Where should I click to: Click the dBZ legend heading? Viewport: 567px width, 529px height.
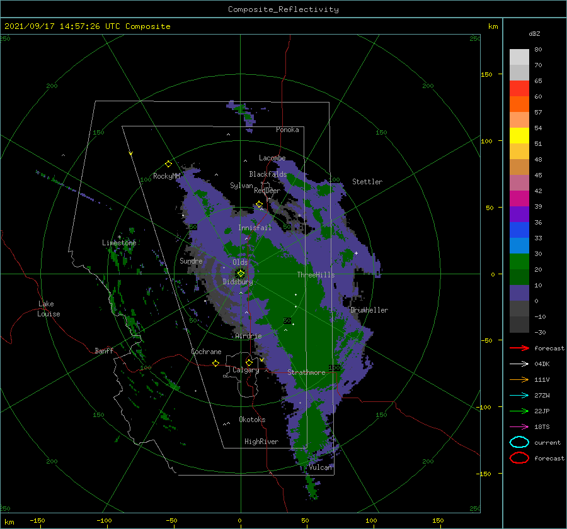coord(534,33)
